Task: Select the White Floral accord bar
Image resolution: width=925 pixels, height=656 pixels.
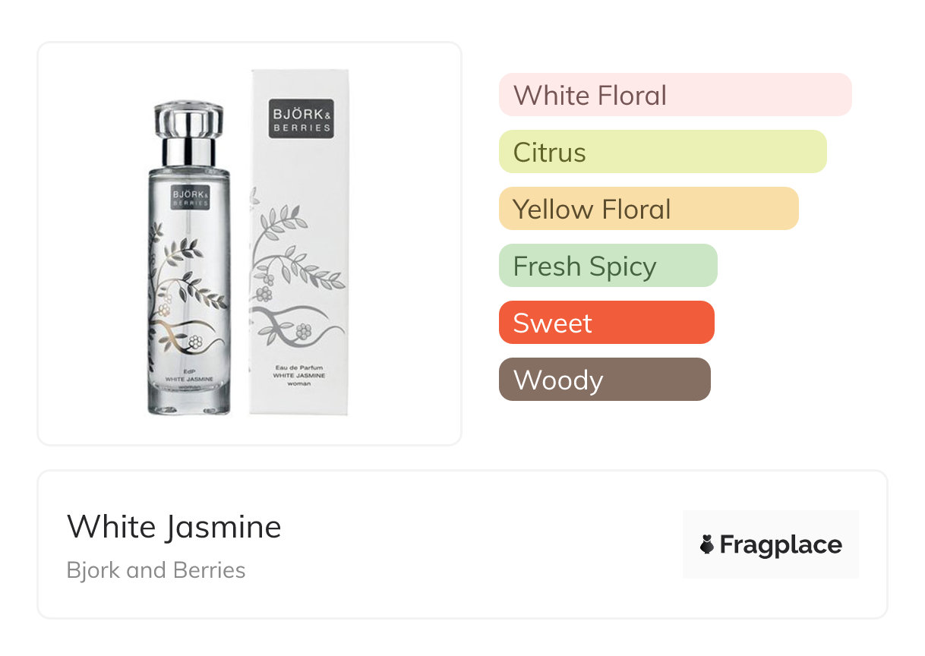Action: tap(675, 95)
